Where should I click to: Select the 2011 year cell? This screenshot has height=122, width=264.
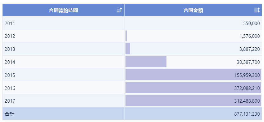(x=64, y=23)
